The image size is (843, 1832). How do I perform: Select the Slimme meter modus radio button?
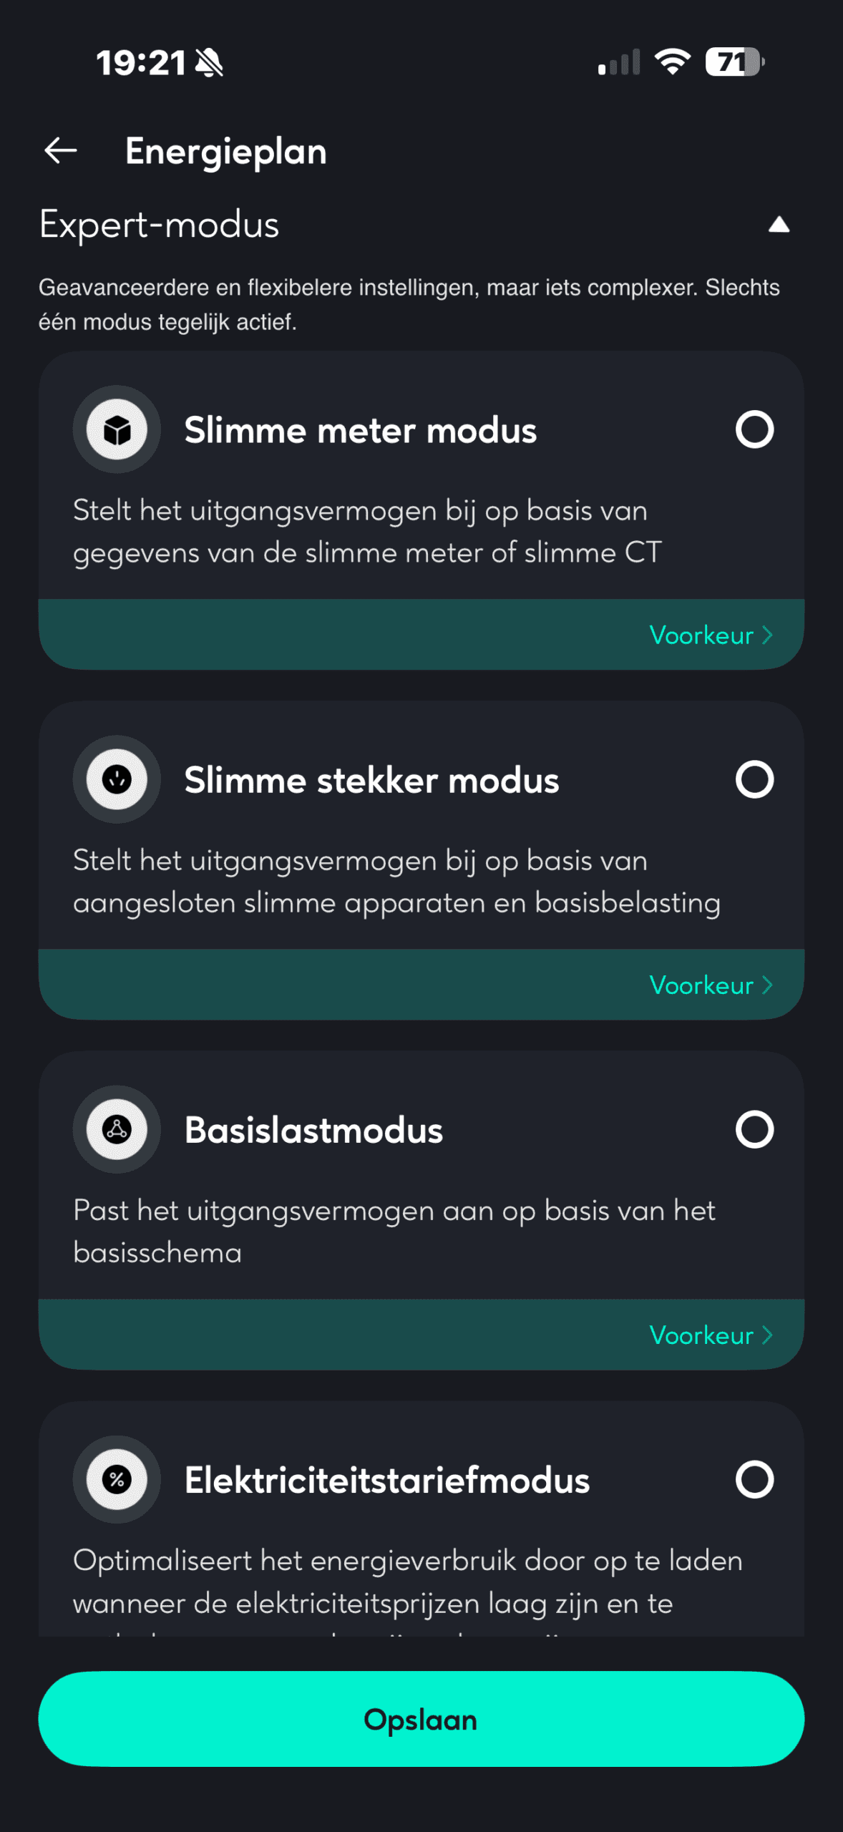tap(754, 429)
